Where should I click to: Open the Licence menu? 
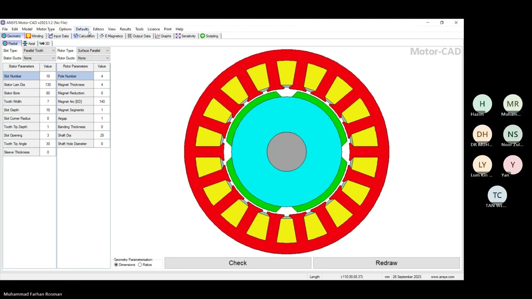[153, 29]
